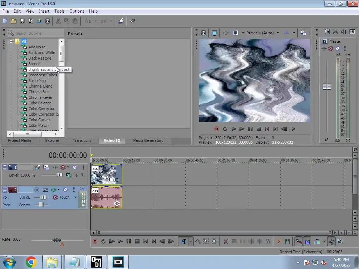Switch to the Media Generators tab

click(148, 140)
